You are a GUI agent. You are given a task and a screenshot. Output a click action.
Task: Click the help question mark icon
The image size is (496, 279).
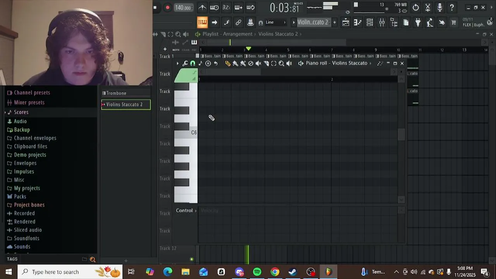point(452,7)
